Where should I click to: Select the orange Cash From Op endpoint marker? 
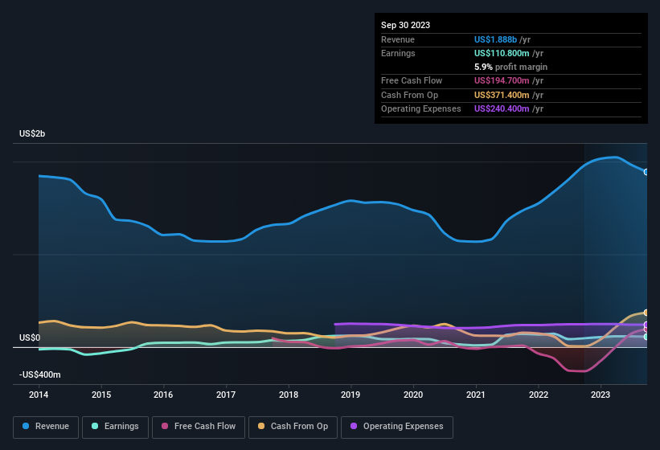click(x=646, y=313)
